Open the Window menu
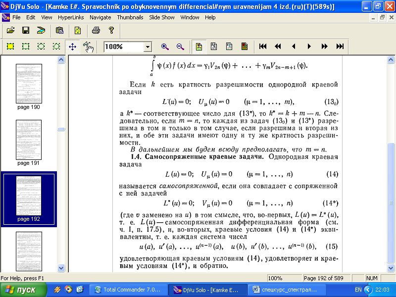The height and width of the screenshot is (297, 396). [190, 17]
